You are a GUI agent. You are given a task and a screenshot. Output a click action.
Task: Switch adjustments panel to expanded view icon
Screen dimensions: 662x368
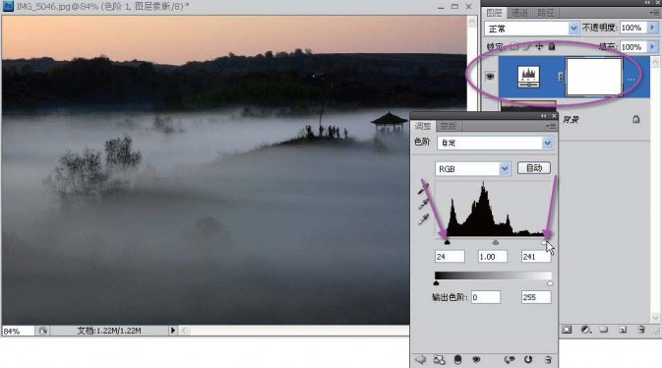pos(439,359)
